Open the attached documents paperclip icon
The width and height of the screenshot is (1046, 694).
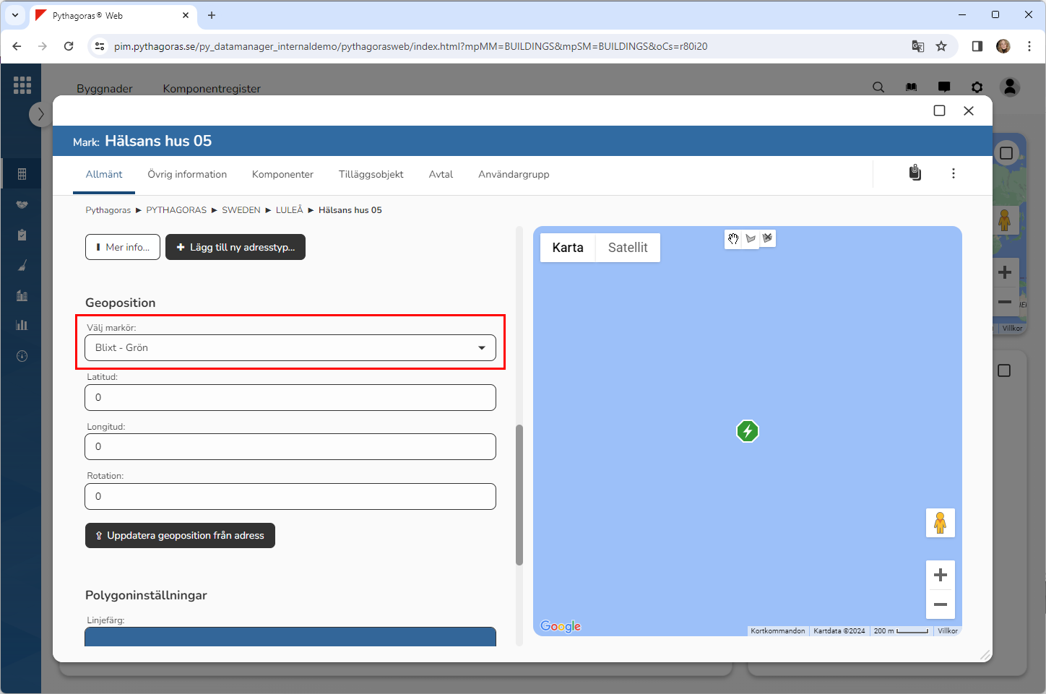(915, 173)
